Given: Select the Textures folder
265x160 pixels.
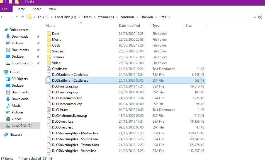Looking at the screenshot, I should point(58,57).
